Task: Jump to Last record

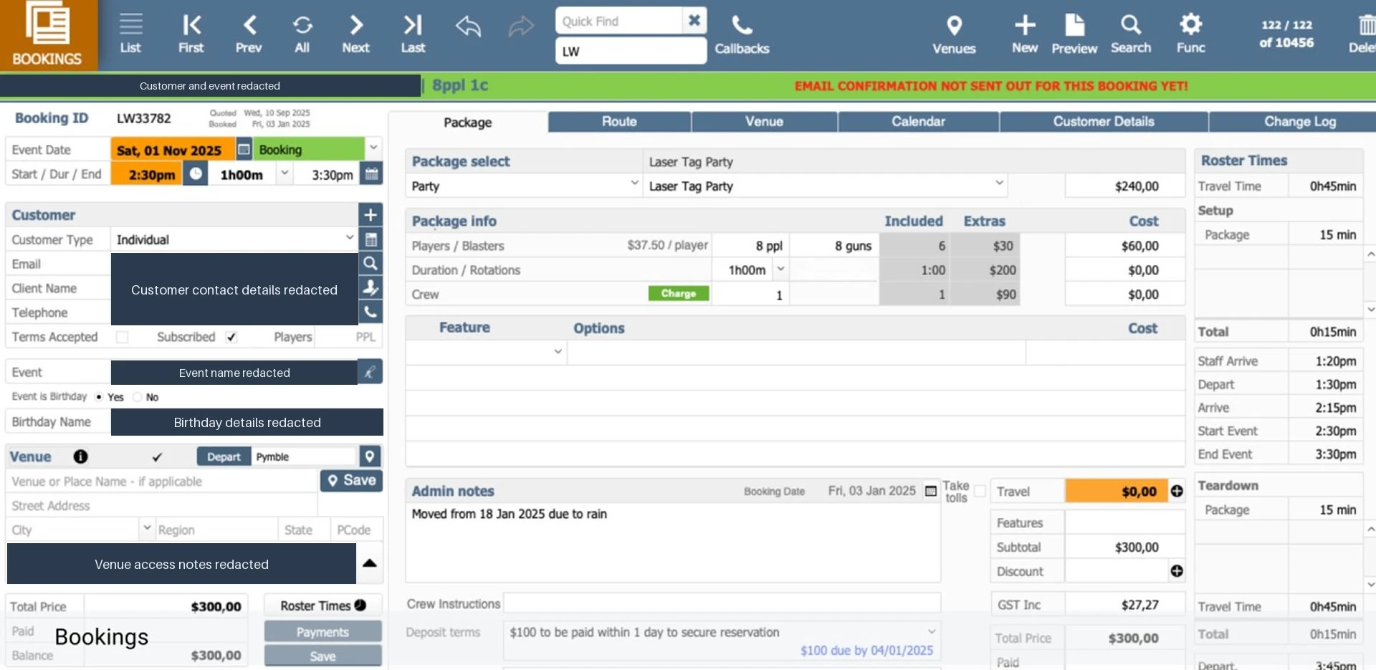Action: click(x=413, y=33)
